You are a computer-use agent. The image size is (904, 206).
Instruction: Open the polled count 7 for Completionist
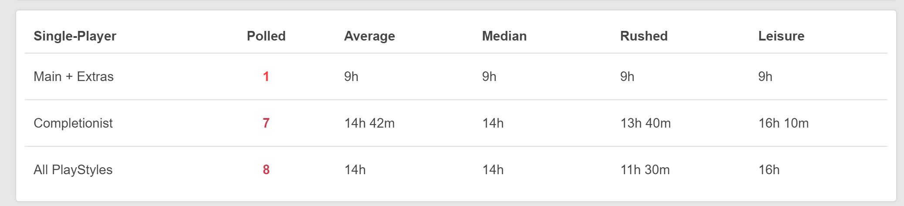[266, 123]
